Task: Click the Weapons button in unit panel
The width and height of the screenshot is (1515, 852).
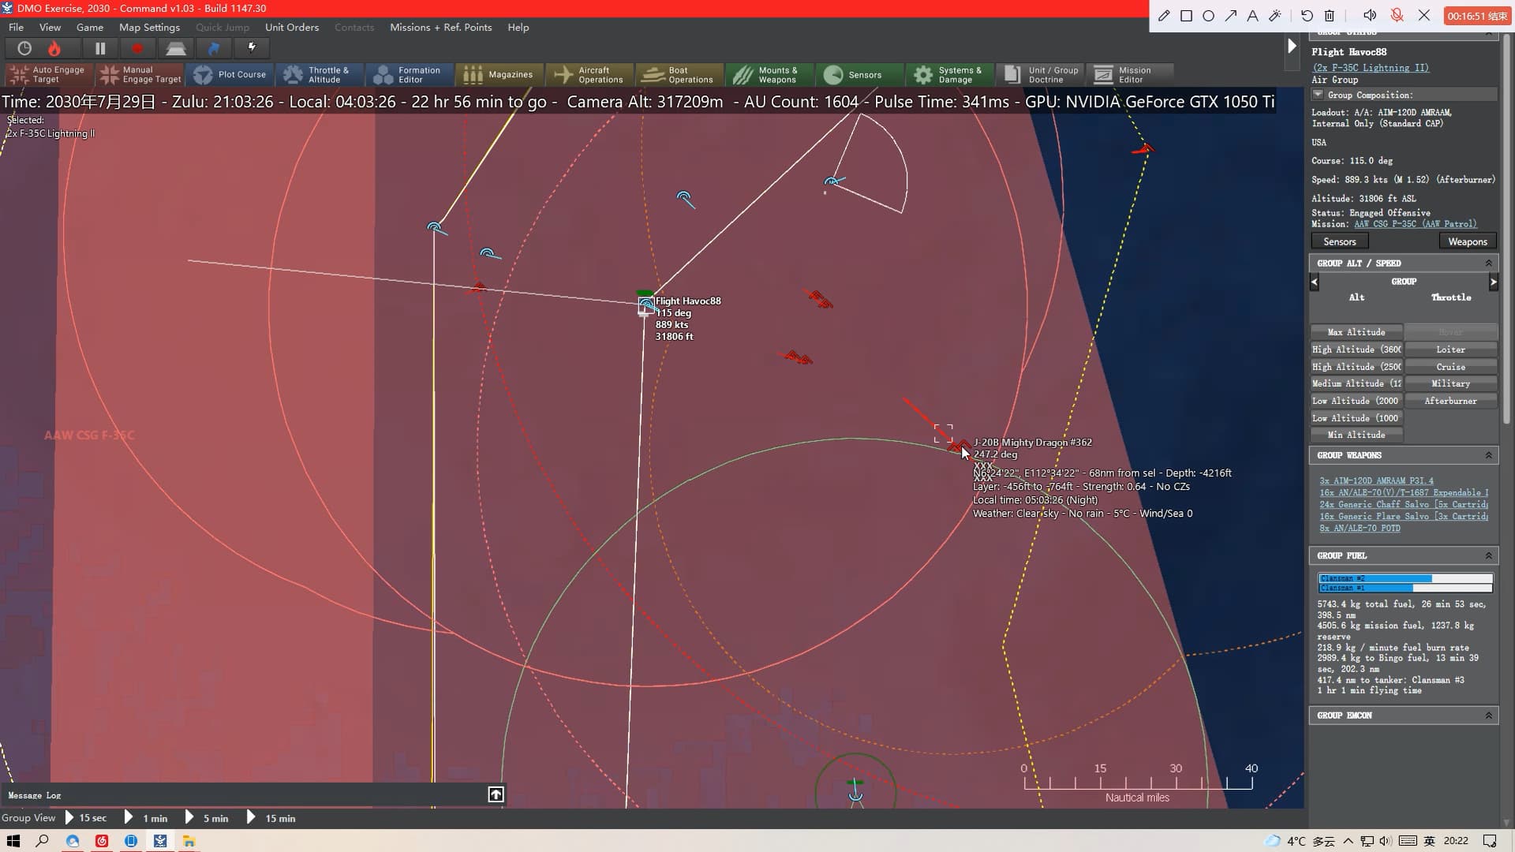Action: tap(1468, 241)
